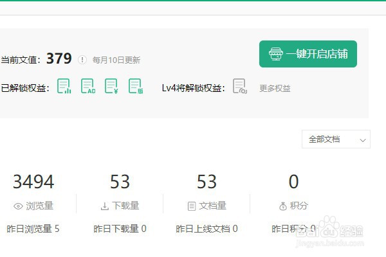Select the 3494 views count
The width and height of the screenshot is (386, 257).
pos(33,182)
